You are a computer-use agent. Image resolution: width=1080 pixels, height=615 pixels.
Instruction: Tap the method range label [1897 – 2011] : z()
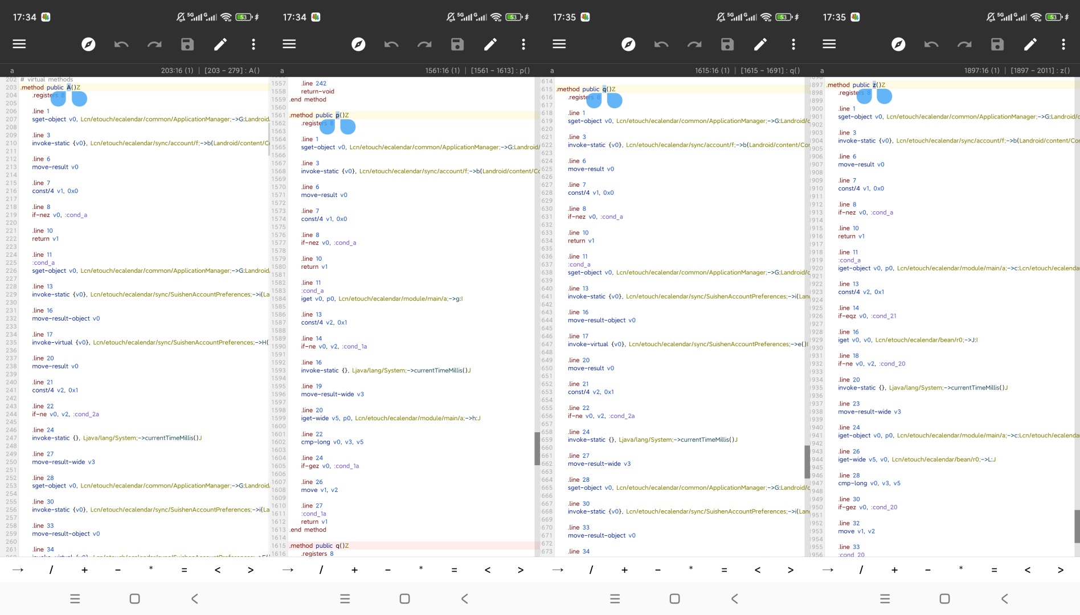[x=1041, y=71]
